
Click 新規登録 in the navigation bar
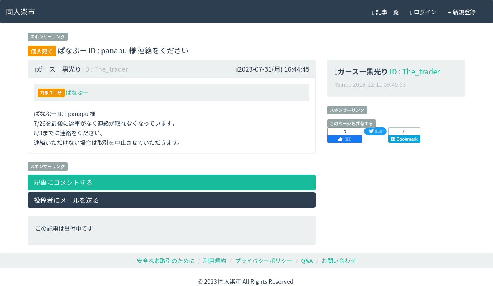click(x=462, y=12)
